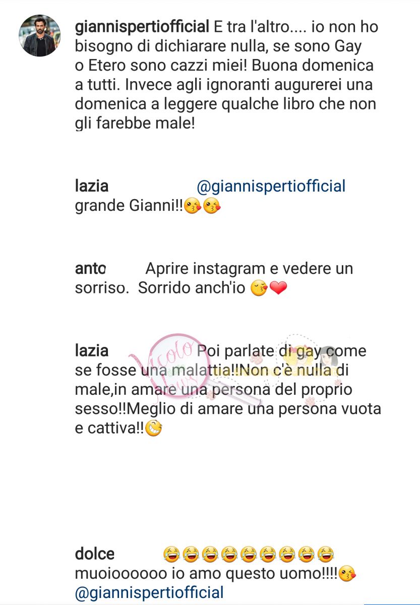The width and height of the screenshot is (420, 605).
Task: Tap second lazia username above gay comment
Action: [92, 350]
